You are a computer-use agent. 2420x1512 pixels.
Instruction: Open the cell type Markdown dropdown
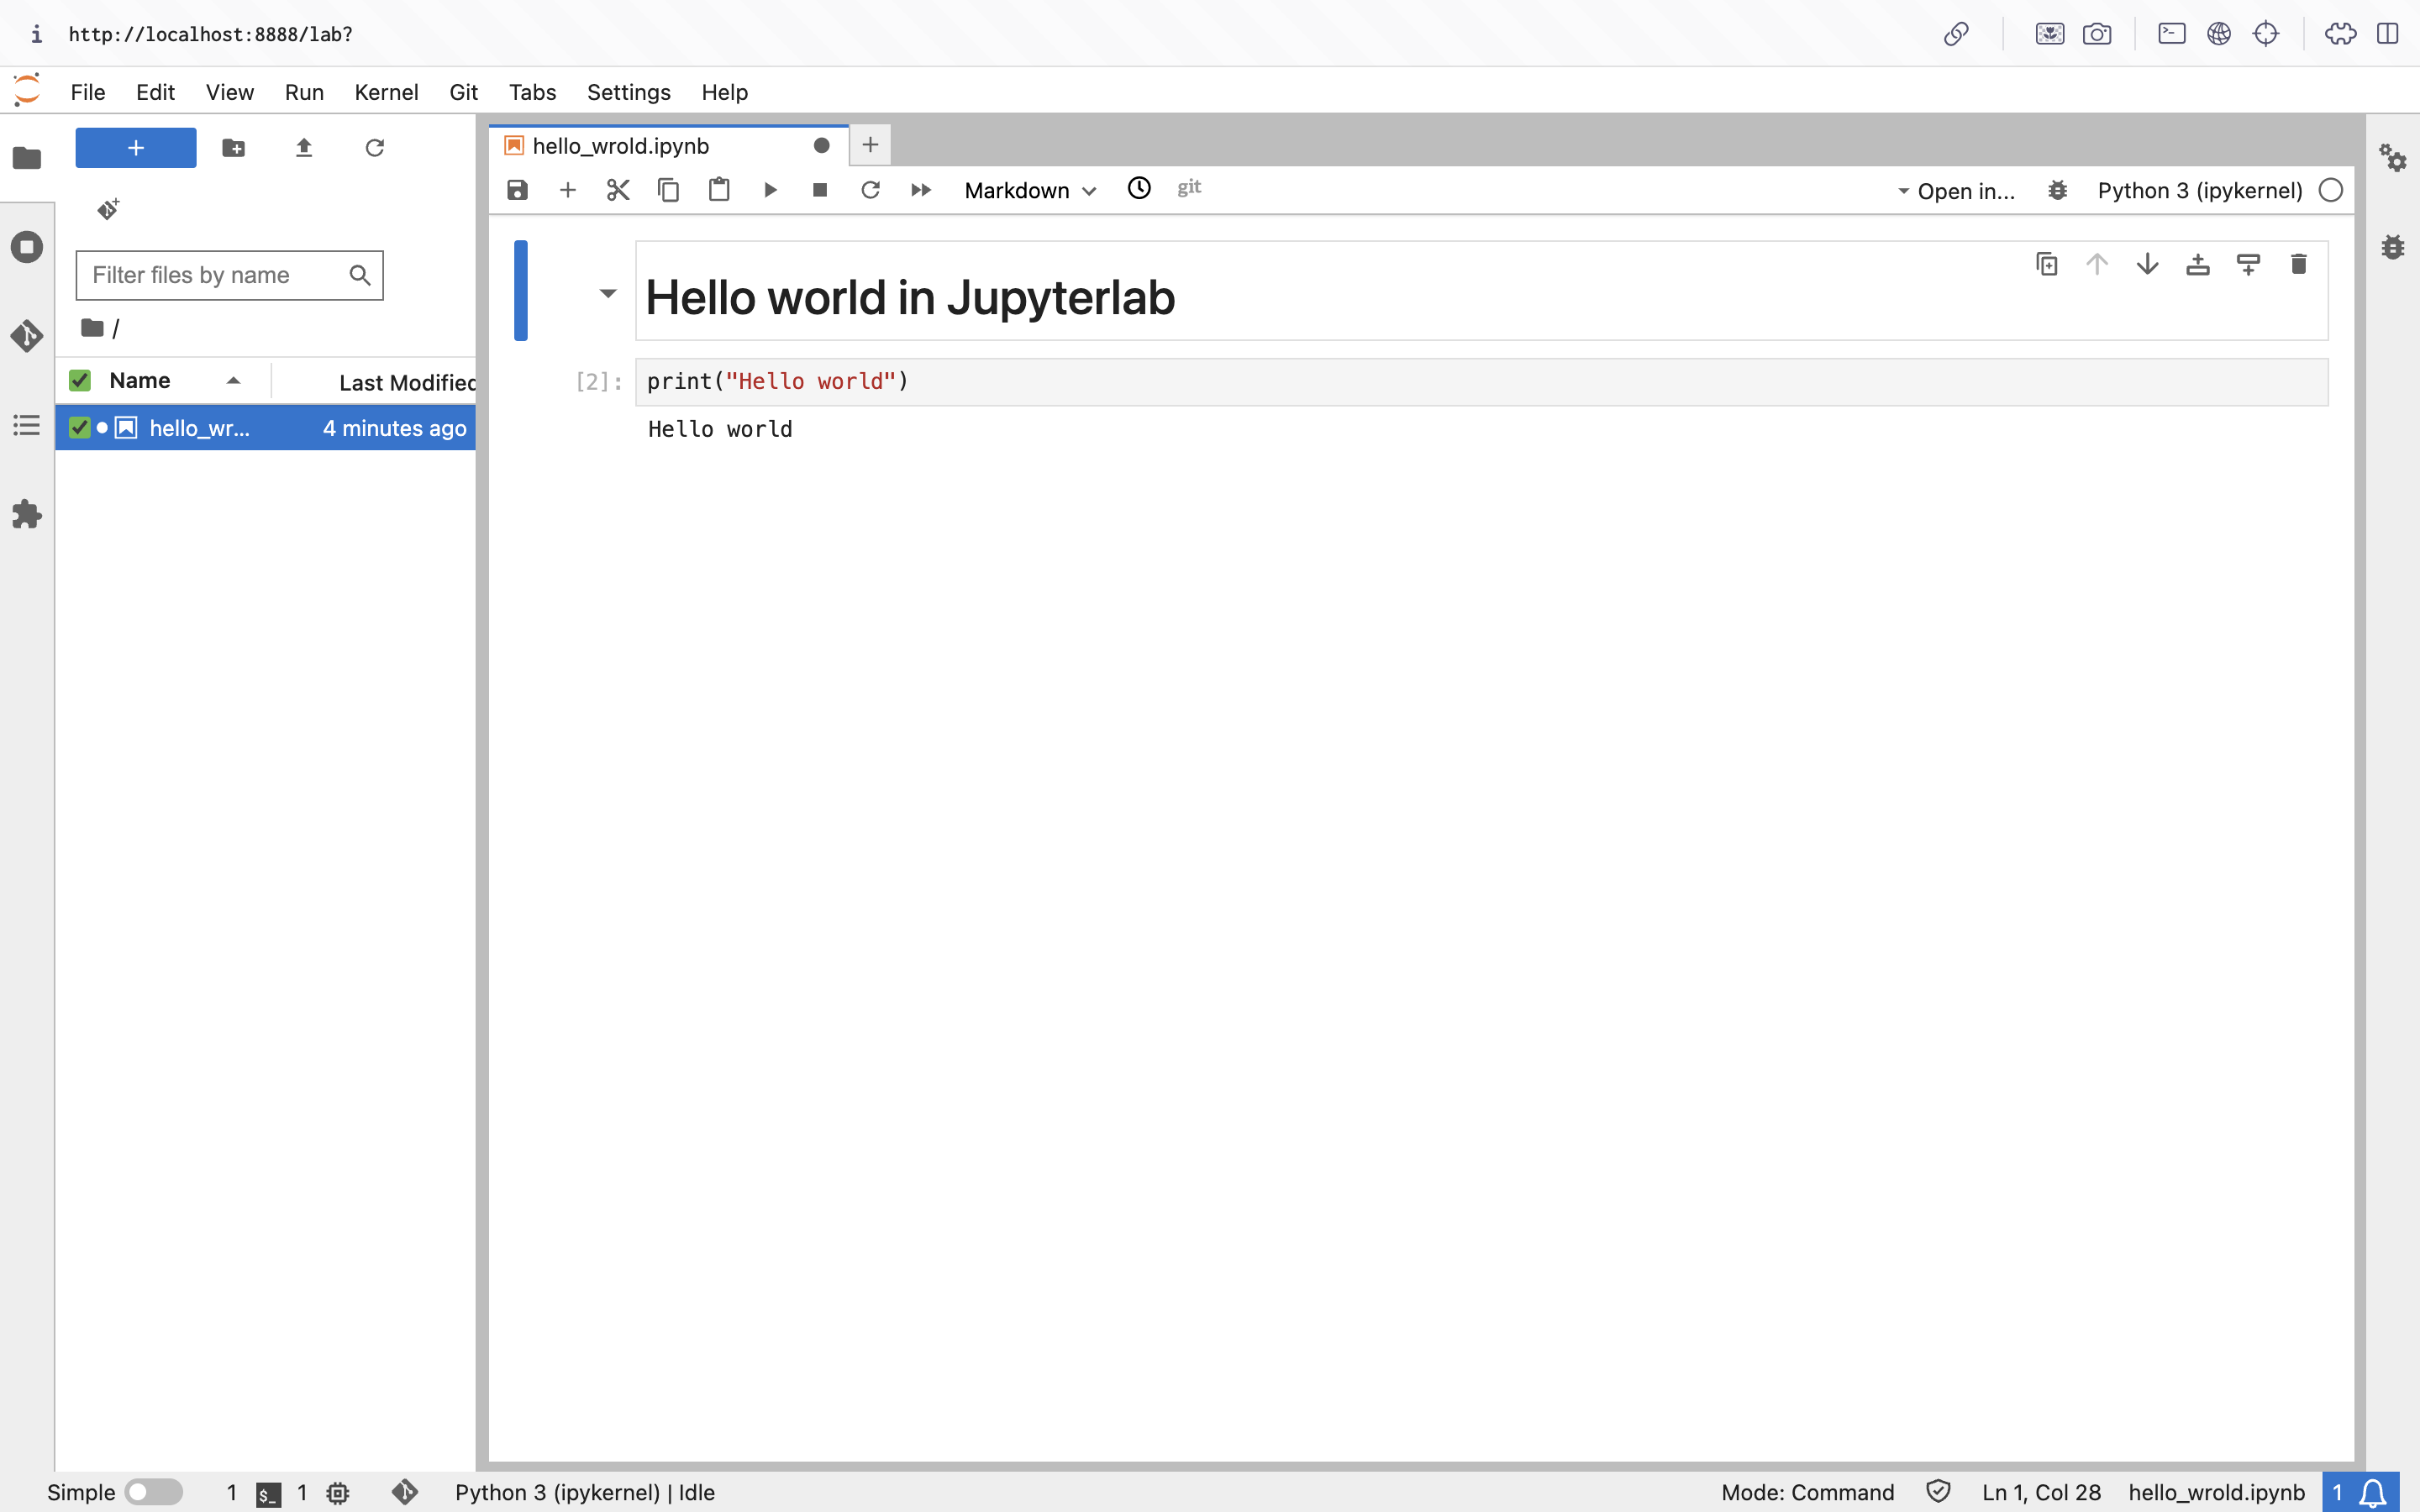click(x=1030, y=190)
